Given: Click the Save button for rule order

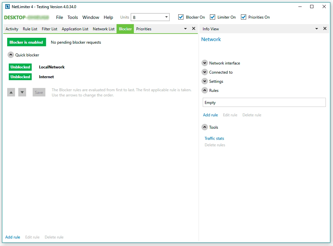Looking at the screenshot, I should [39, 93].
